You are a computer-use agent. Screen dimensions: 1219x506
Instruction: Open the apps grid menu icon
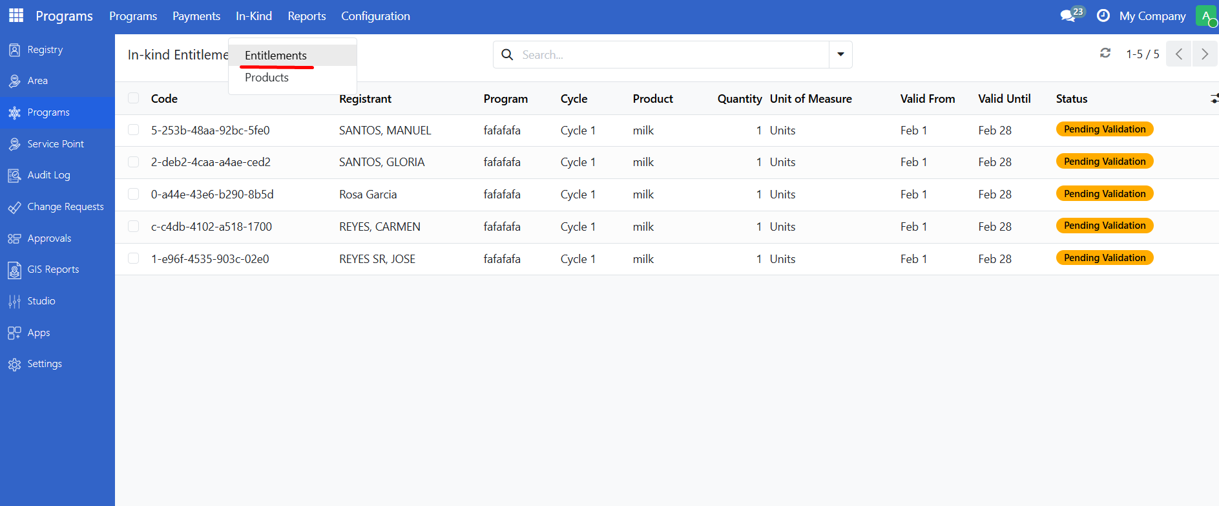click(16, 16)
